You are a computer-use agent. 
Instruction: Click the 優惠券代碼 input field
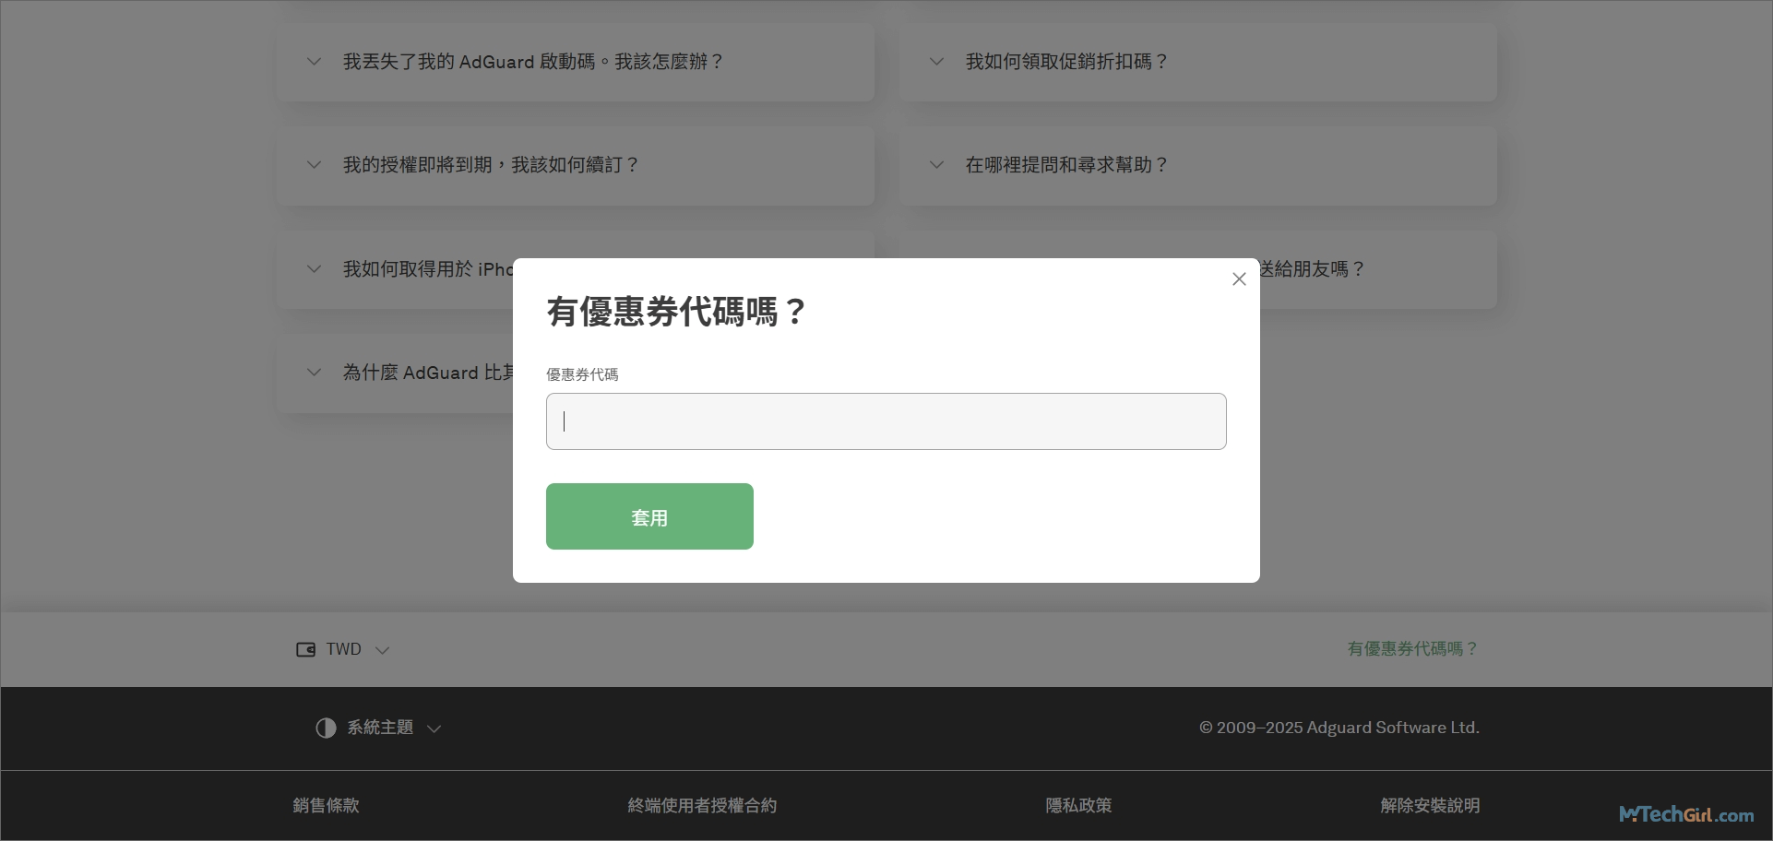(x=886, y=421)
